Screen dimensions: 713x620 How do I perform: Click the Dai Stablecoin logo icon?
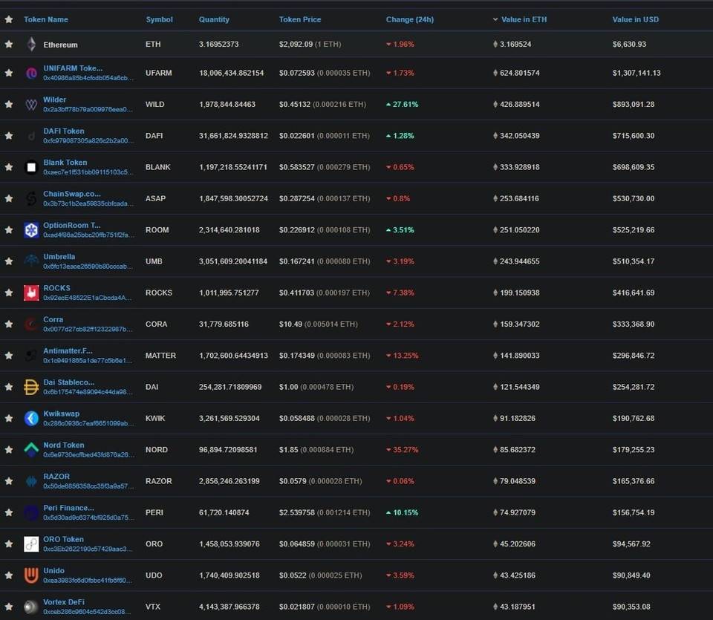[x=31, y=387]
